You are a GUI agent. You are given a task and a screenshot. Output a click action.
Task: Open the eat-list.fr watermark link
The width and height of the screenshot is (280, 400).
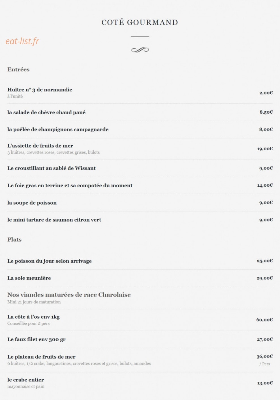pos(22,41)
